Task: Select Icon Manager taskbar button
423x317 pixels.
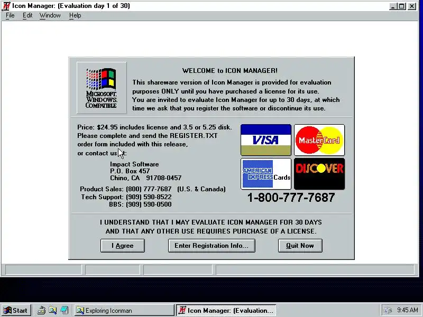Action: (x=226, y=310)
